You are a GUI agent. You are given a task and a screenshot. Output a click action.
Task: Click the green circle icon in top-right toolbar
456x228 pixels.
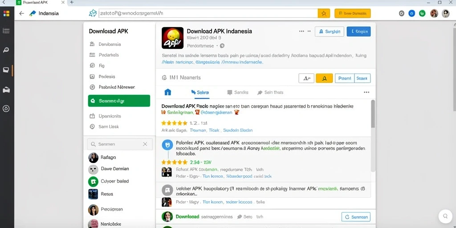[x=422, y=13]
